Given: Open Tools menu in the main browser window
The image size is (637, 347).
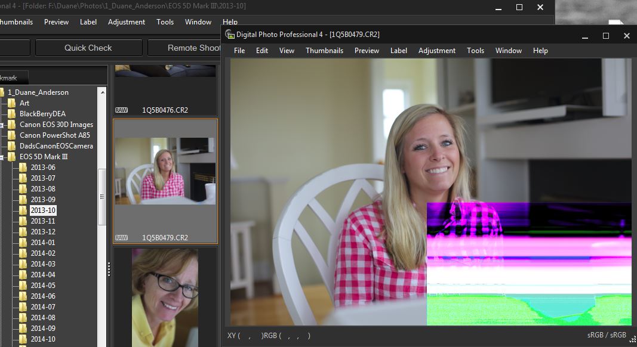Looking at the screenshot, I should click(x=165, y=22).
